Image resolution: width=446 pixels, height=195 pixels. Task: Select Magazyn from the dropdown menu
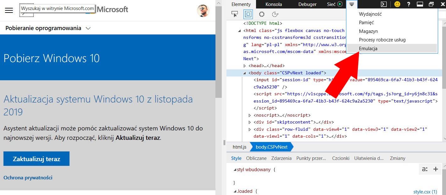pos(392,31)
